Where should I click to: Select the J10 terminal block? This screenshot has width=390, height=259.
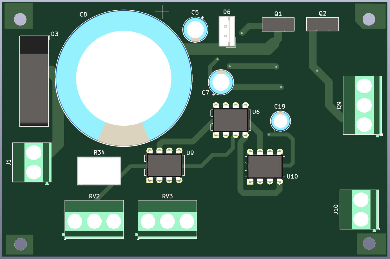359,210
